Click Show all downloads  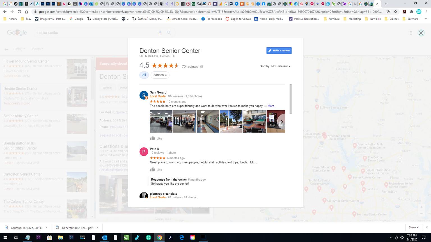click(x=414, y=227)
